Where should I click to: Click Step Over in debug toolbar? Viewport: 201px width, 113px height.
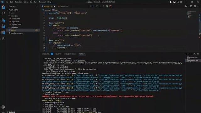tap(97, 6)
